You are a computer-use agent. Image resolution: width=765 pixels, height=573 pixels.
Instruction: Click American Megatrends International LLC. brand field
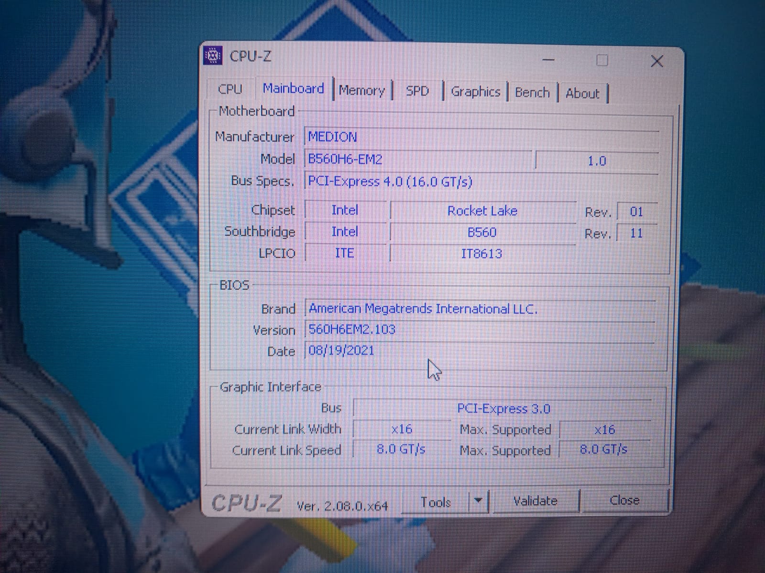tap(480, 308)
